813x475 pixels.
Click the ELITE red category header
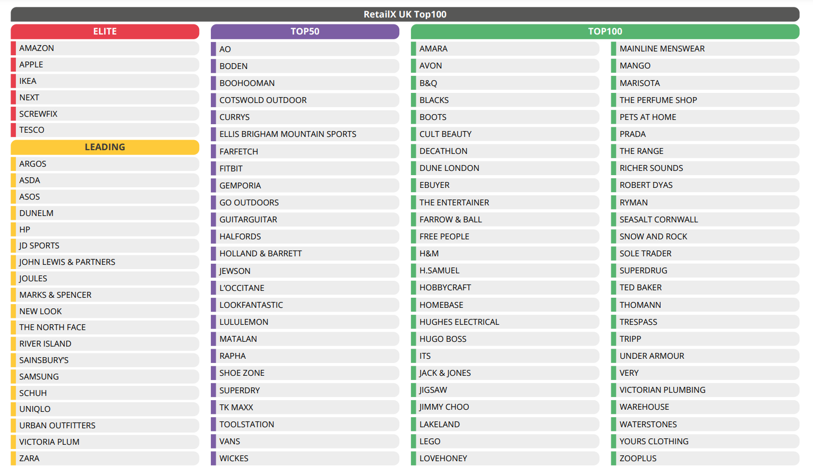point(105,31)
